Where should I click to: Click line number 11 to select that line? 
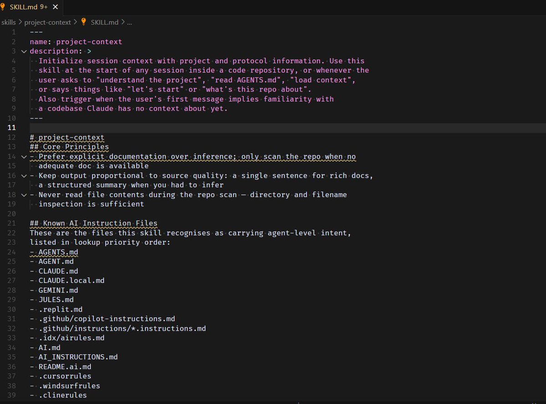pyautogui.click(x=11, y=128)
